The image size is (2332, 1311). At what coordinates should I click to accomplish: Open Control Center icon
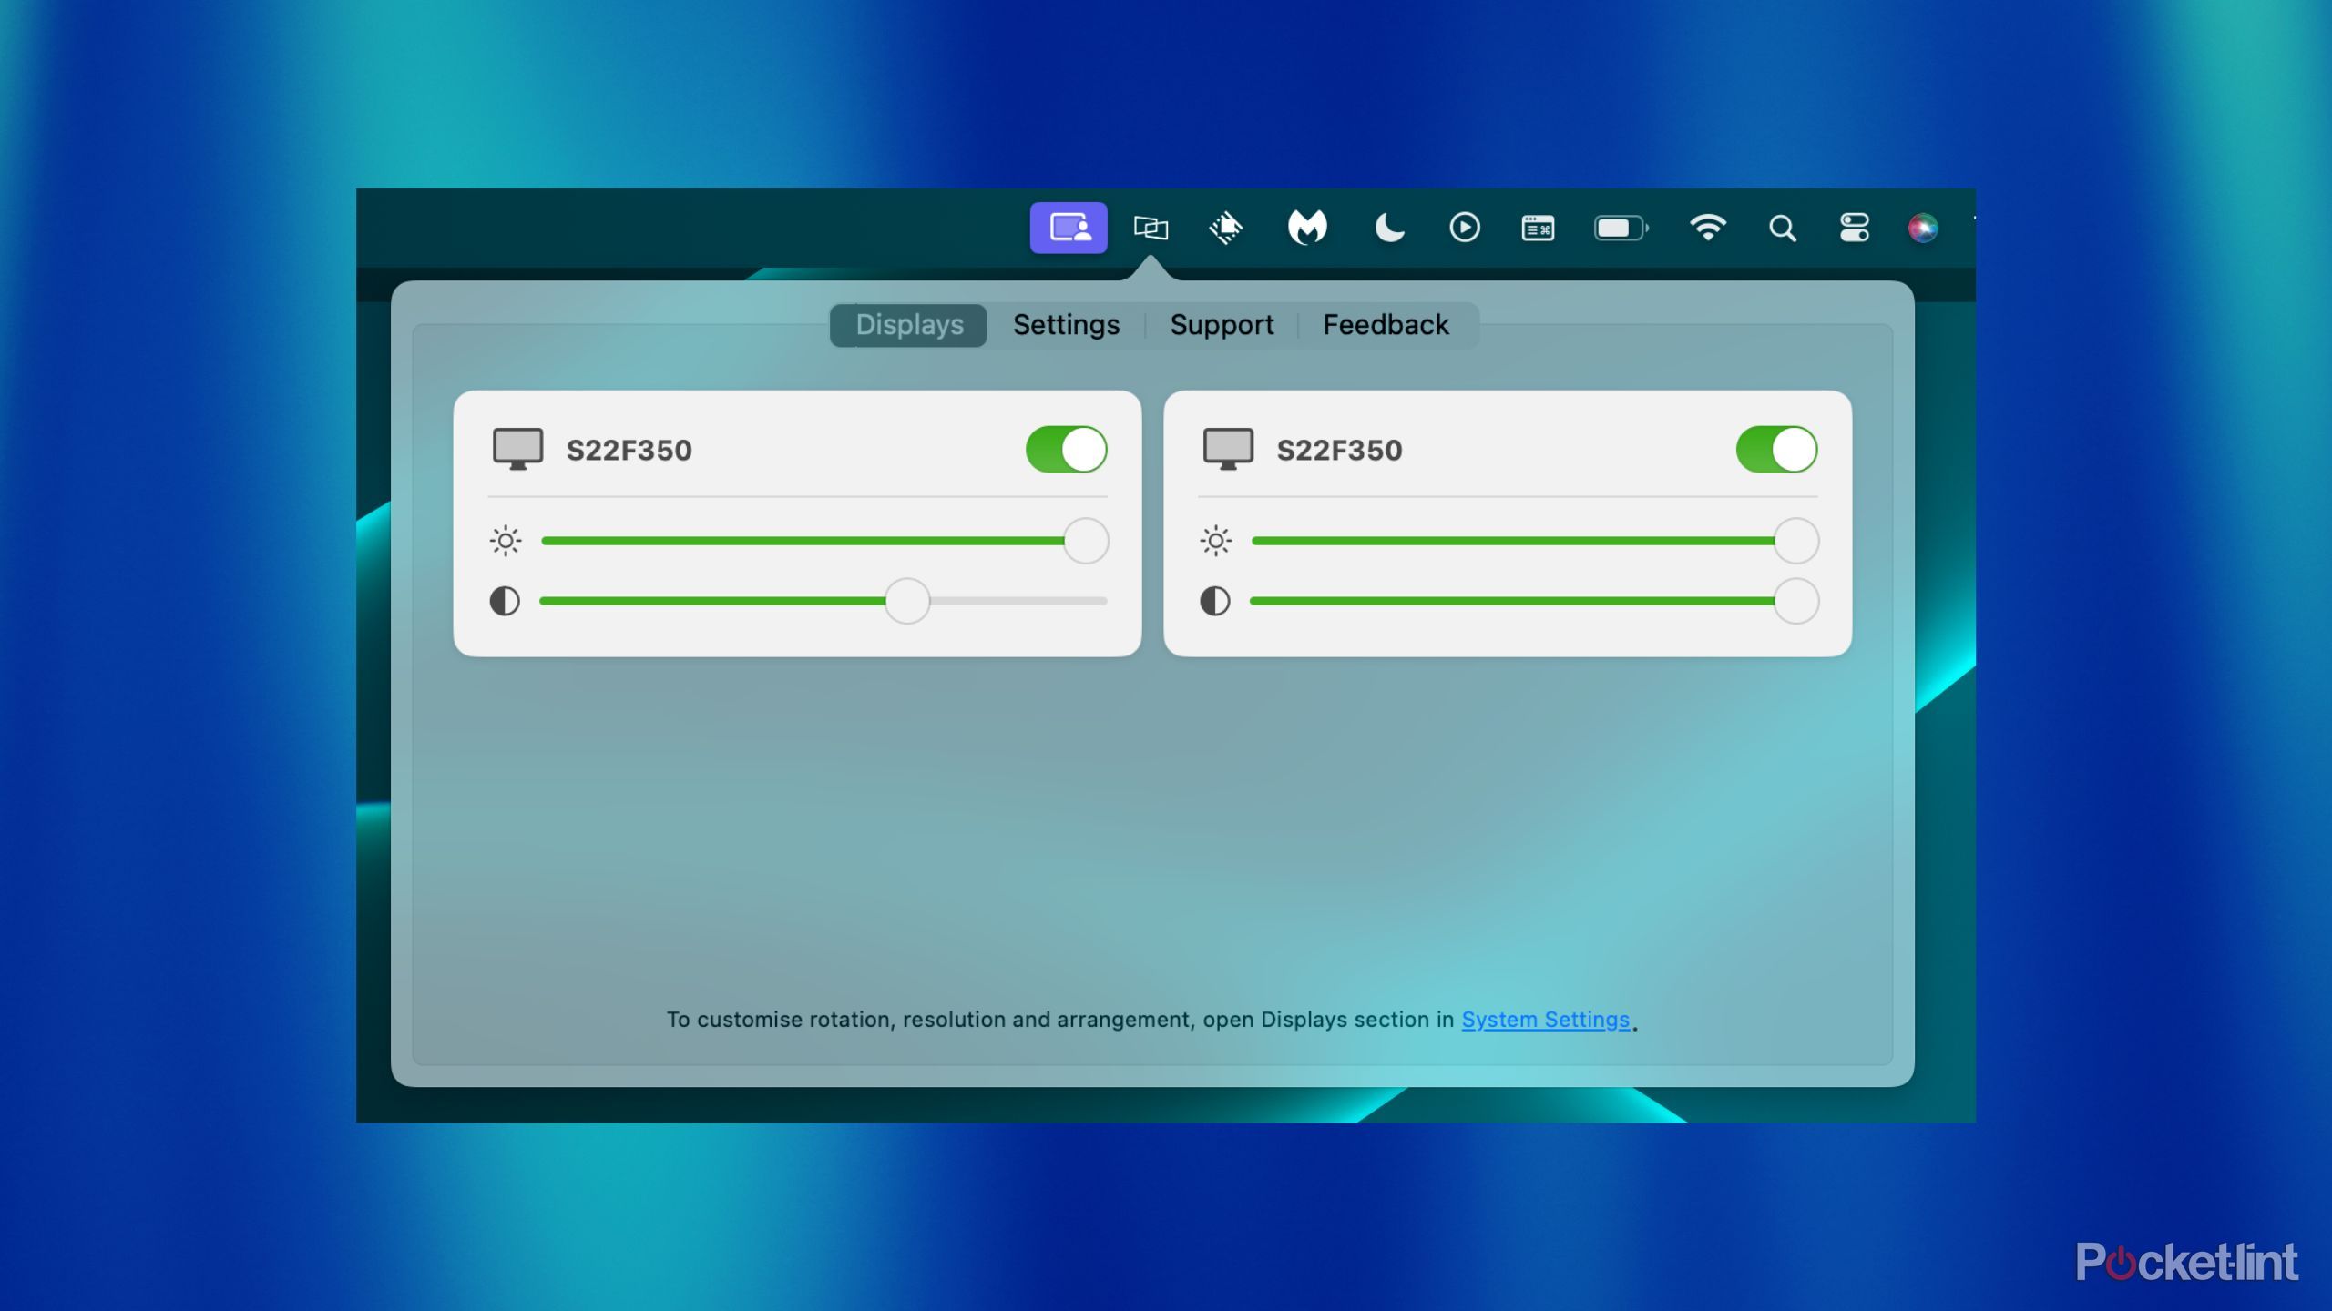coord(1855,228)
